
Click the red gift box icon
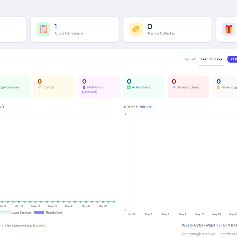click(x=229, y=29)
